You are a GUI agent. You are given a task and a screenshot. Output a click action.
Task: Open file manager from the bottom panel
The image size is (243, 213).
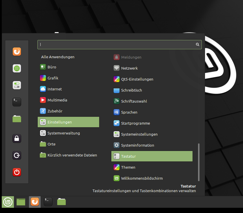tap(61, 202)
